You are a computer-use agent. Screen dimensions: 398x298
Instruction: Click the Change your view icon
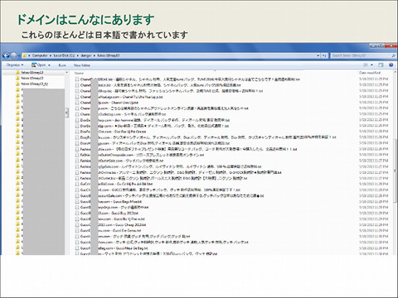point(366,65)
